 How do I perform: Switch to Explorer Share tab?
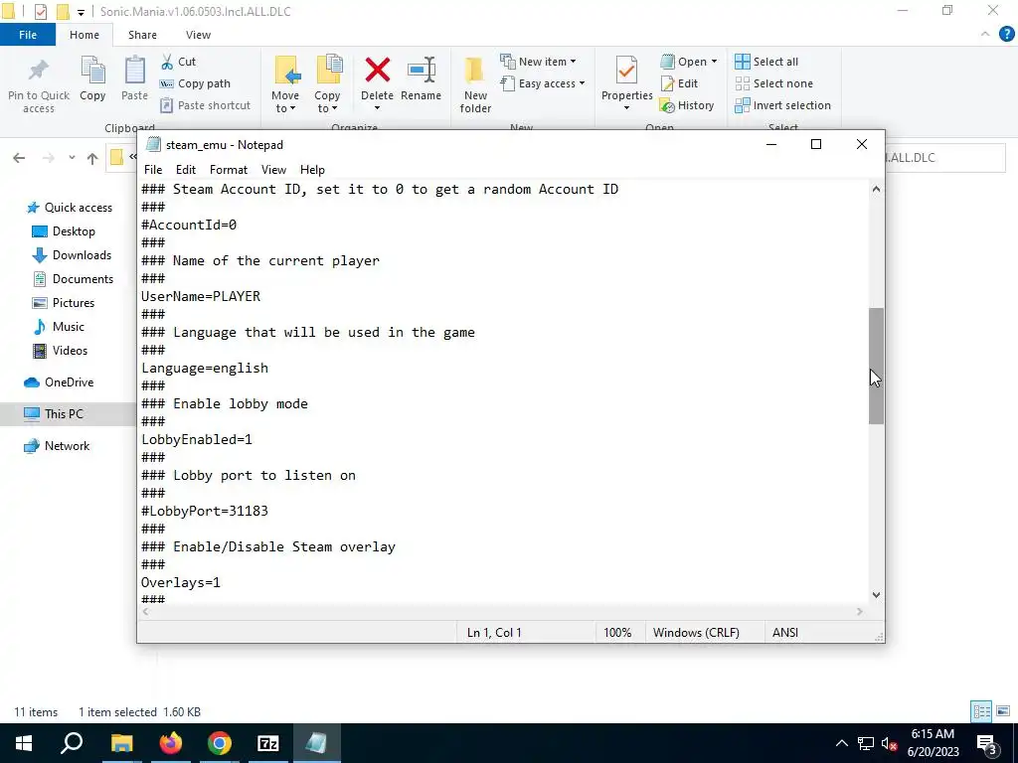(x=142, y=35)
